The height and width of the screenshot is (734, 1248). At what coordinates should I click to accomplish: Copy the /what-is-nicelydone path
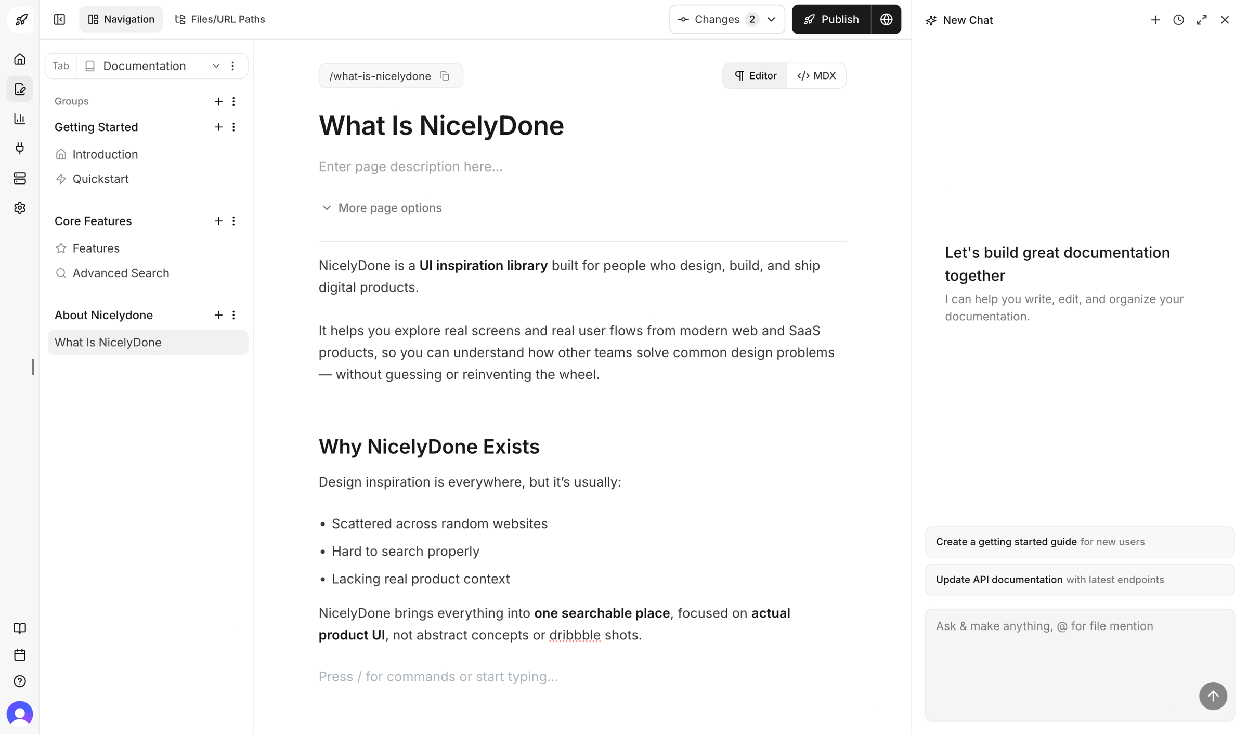[x=445, y=76]
